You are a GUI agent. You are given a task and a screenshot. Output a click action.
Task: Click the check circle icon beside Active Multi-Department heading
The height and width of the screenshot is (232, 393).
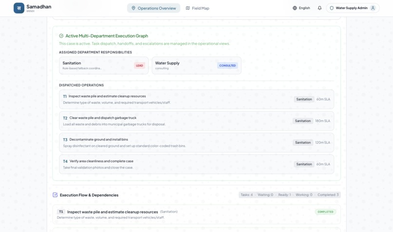[61, 36]
